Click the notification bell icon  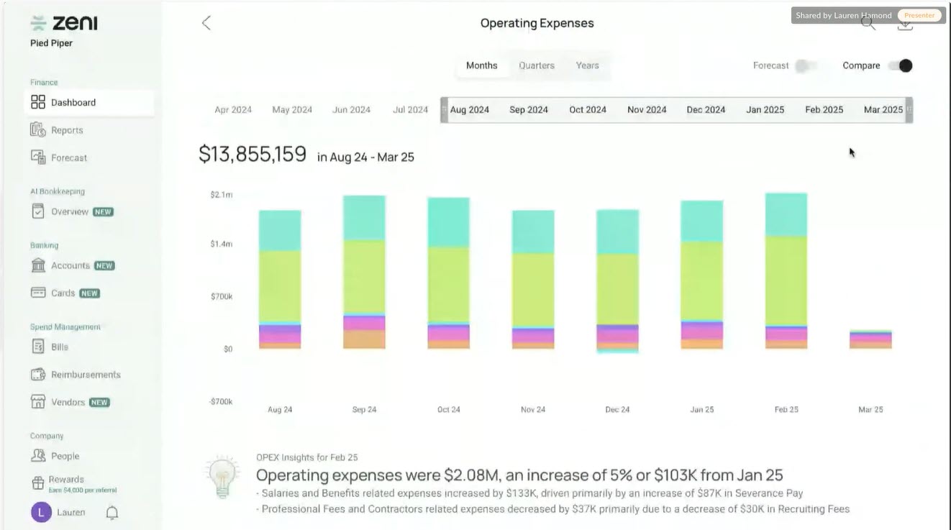[112, 513]
